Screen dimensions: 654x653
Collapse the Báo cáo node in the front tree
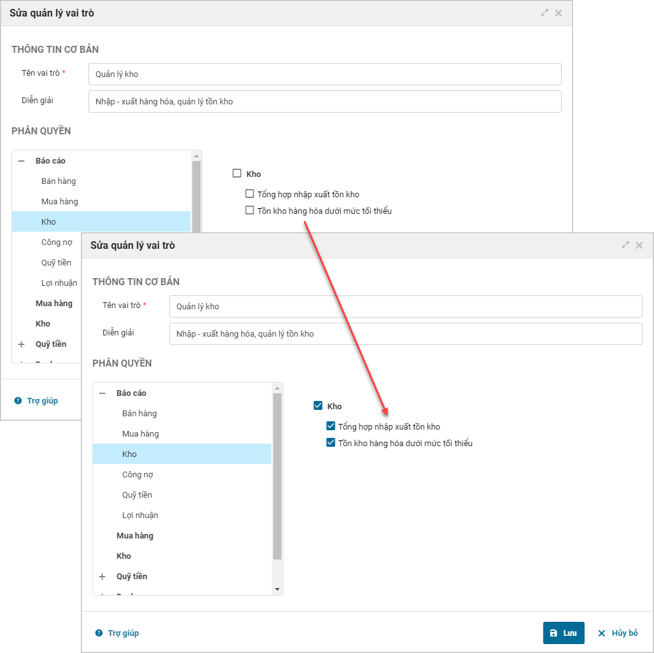(x=102, y=393)
